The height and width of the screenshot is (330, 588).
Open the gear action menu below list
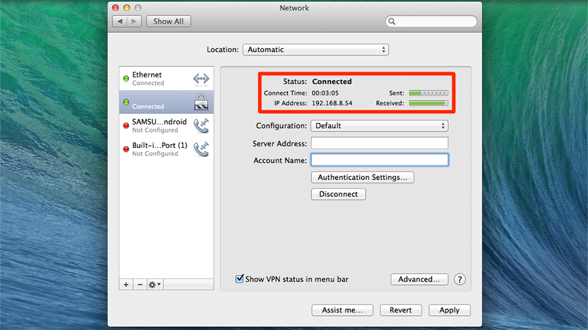[155, 284]
